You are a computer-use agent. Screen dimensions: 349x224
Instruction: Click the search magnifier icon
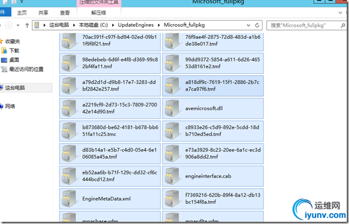[x=342, y=26]
